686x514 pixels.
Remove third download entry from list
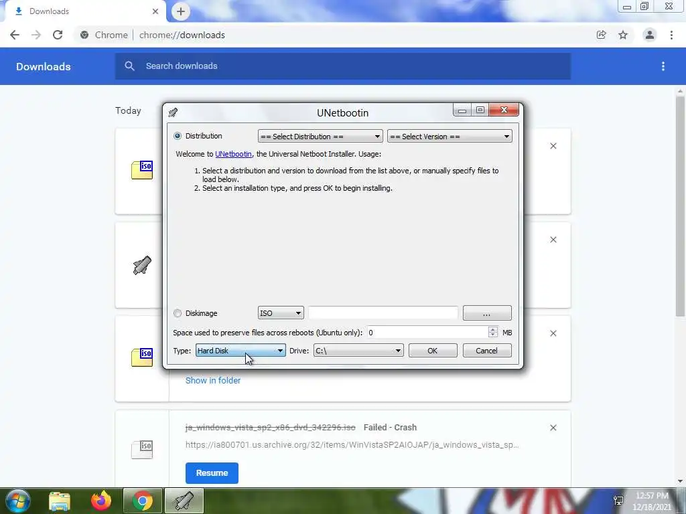(x=553, y=333)
